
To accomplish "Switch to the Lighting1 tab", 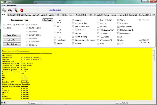I will 11,15.
